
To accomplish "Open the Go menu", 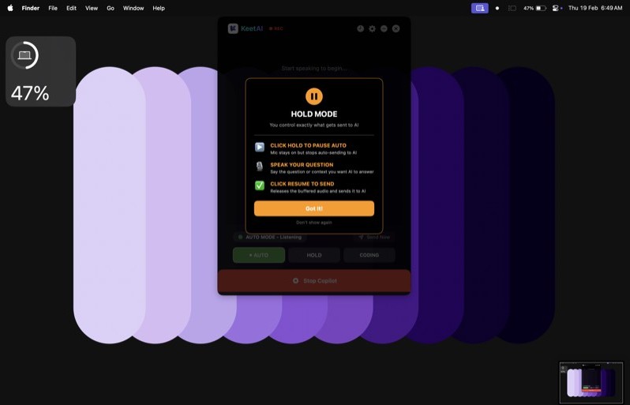I will coord(111,8).
